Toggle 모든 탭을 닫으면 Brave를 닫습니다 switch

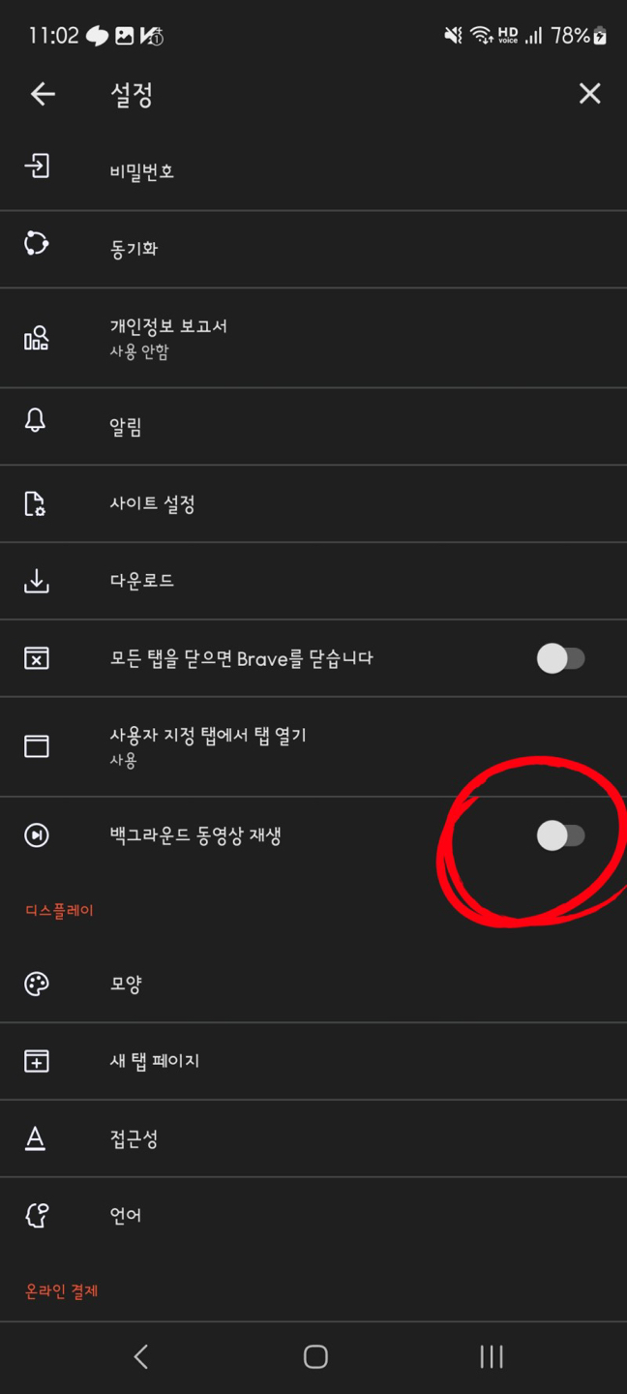tap(561, 658)
